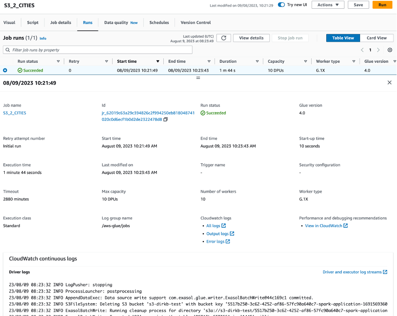Open the job run Id link
Screen dimensions: 397x316
[x=148, y=116]
